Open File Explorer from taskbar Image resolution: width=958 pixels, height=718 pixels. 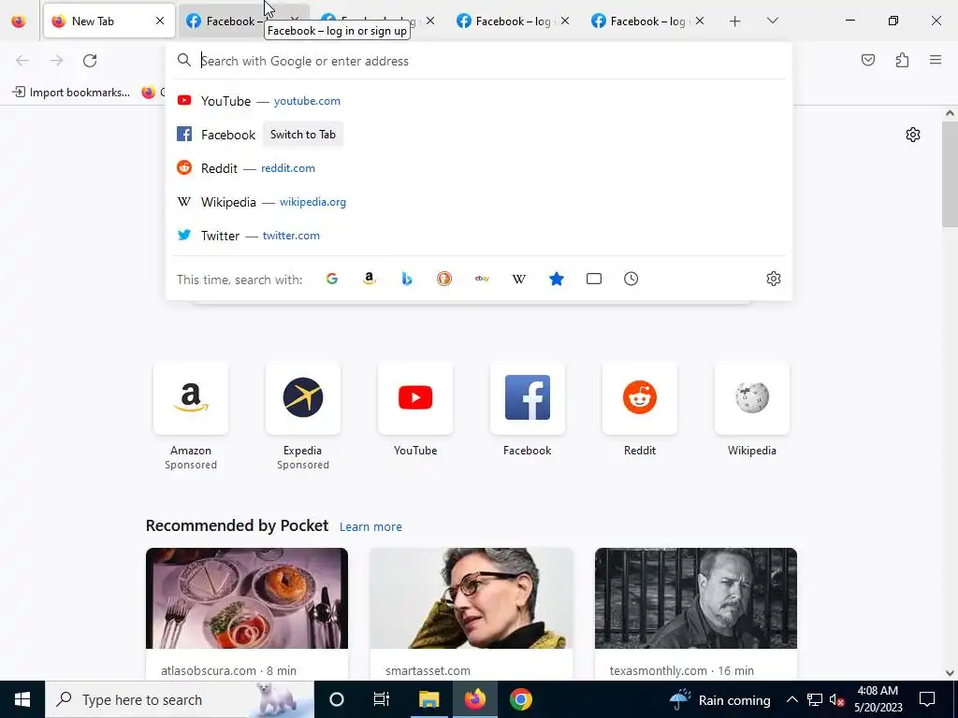click(x=428, y=699)
